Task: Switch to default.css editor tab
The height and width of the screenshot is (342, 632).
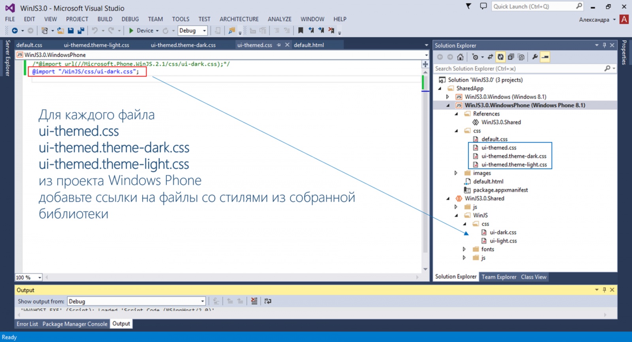Action: tap(29, 45)
